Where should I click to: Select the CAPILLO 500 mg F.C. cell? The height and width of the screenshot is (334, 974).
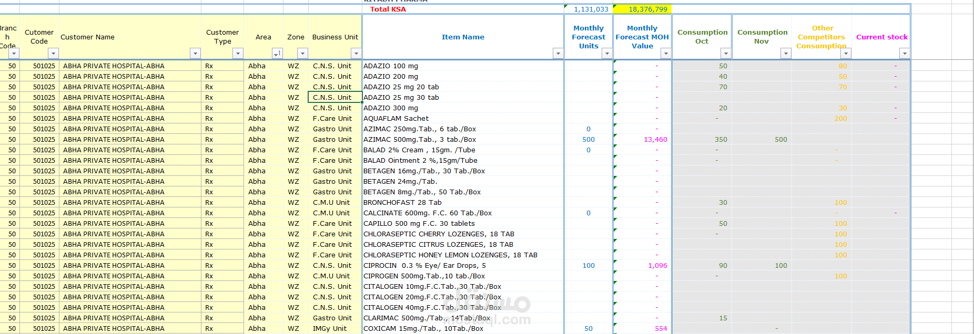tap(463, 224)
